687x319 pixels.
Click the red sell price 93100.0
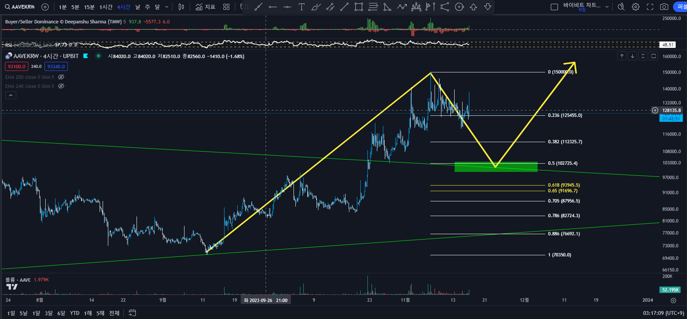tap(17, 66)
